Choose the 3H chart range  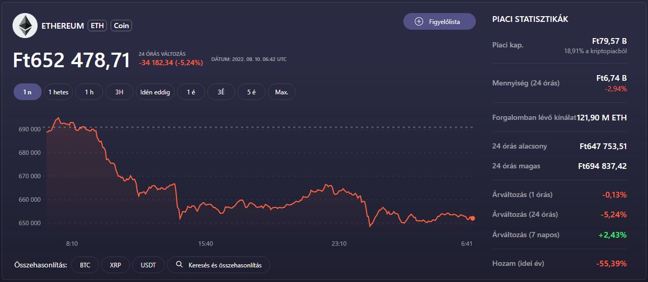point(119,92)
